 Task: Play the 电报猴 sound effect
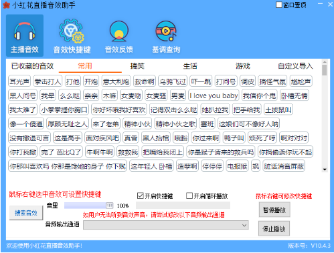pos(237,166)
